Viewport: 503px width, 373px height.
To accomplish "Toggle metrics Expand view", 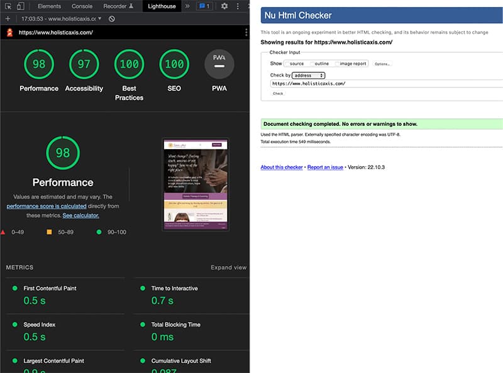I will pos(228,267).
